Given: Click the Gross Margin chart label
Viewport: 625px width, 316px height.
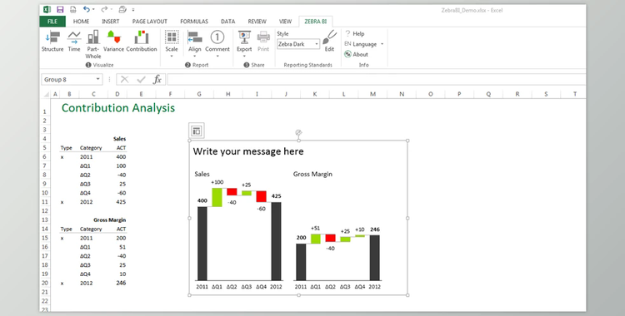Looking at the screenshot, I should click(x=312, y=174).
